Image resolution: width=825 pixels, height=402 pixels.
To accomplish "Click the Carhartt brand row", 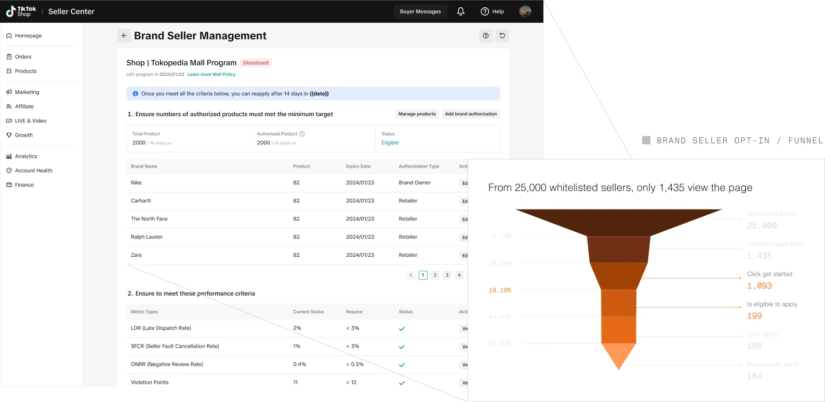I will tap(297, 201).
